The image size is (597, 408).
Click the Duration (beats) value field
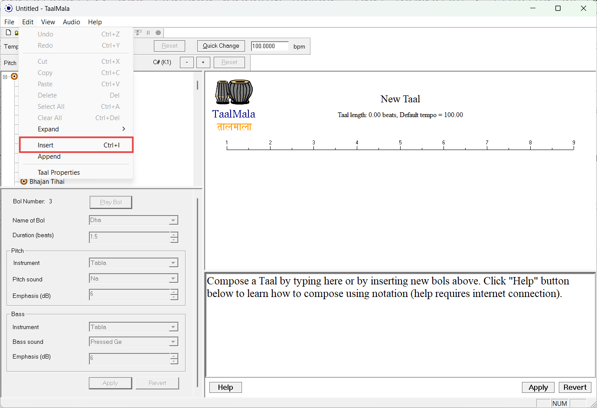click(130, 237)
